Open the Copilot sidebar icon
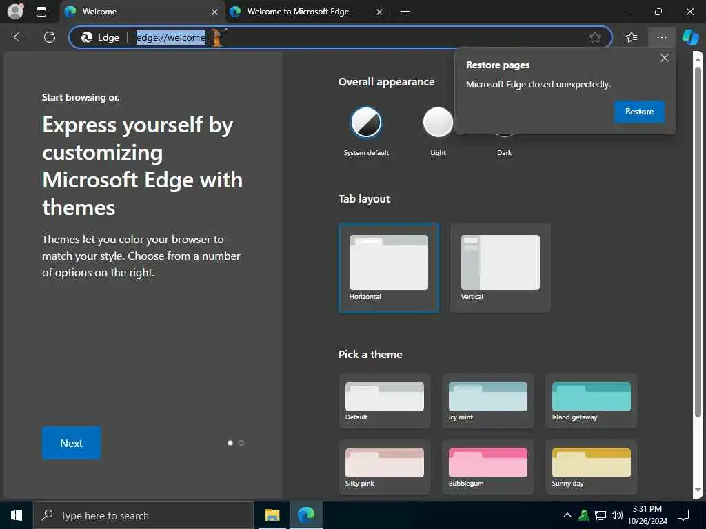 tap(690, 37)
